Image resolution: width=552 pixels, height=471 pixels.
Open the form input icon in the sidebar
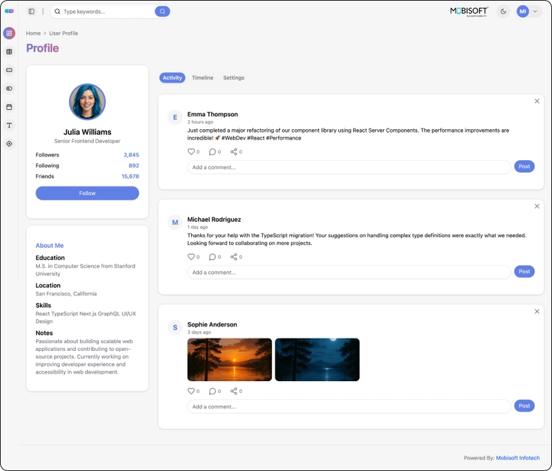pos(9,70)
